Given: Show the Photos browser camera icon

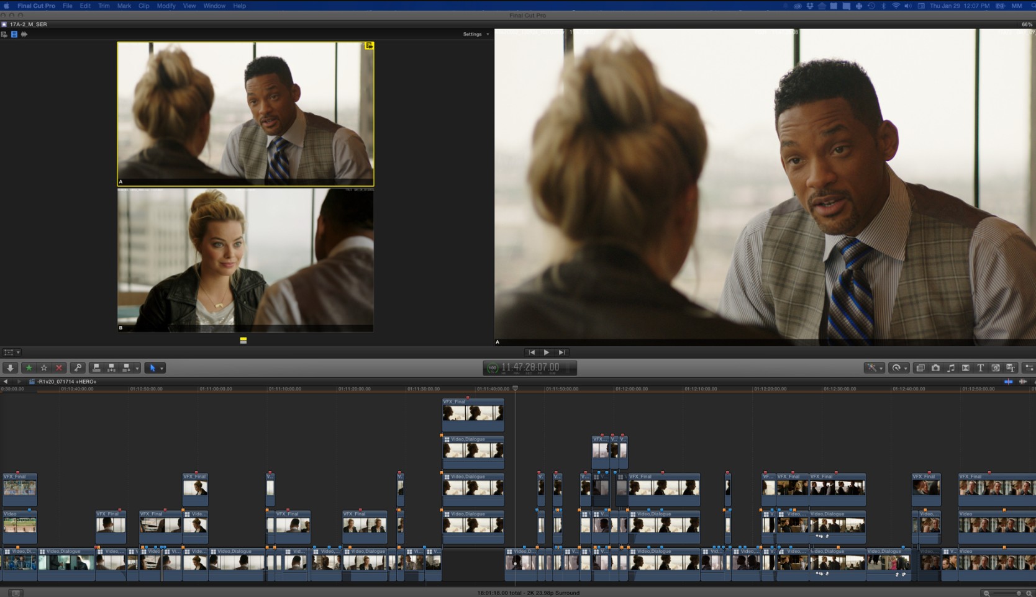Looking at the screenshot, I should tap(935, 368).
